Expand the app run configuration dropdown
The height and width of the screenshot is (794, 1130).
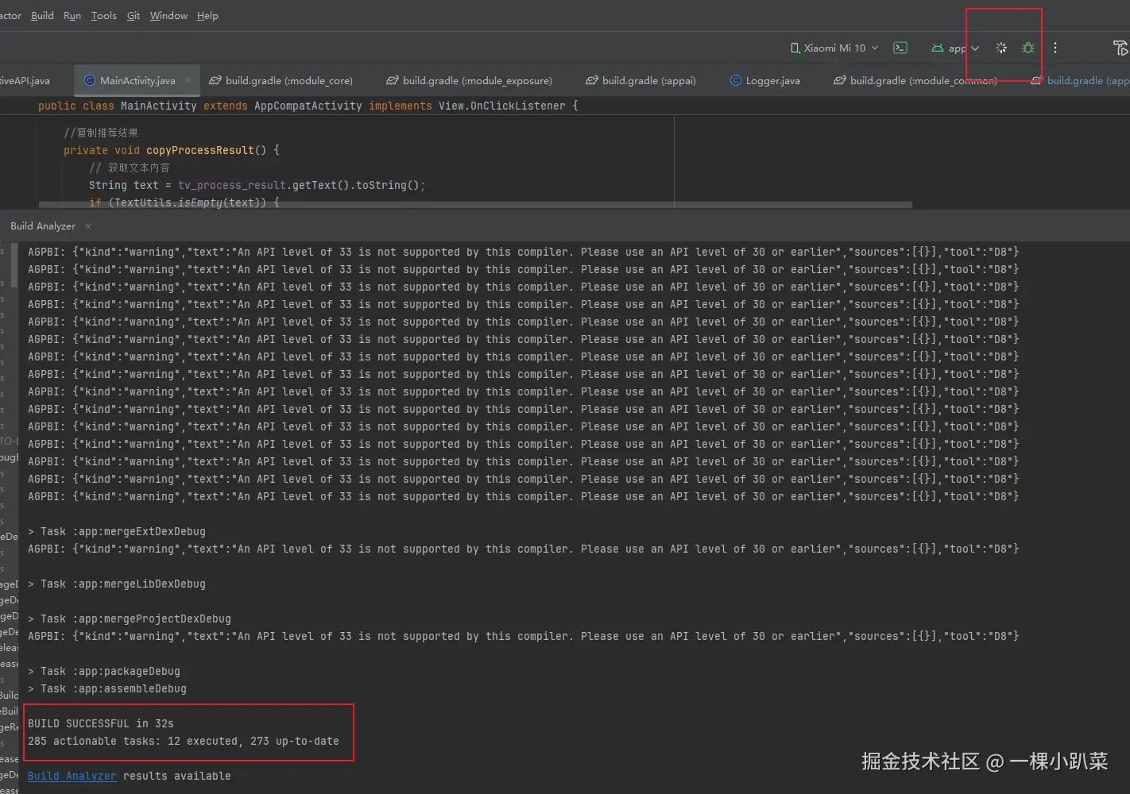pyautogui.click(x=975, y=48)
